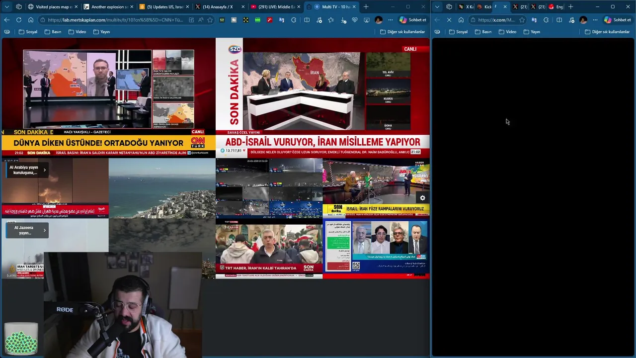Expand 'Sosyal' bookmarks folder in right window
The width and height of the screenshot is (636, 358).
458,32
